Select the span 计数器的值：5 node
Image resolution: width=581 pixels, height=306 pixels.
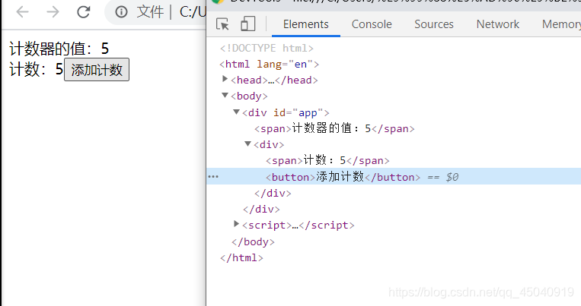coord(334,128)
